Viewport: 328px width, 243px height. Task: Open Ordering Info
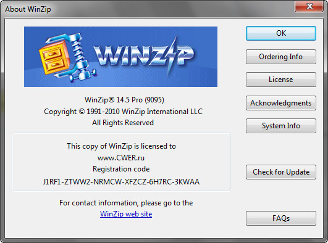click(281, 57)
